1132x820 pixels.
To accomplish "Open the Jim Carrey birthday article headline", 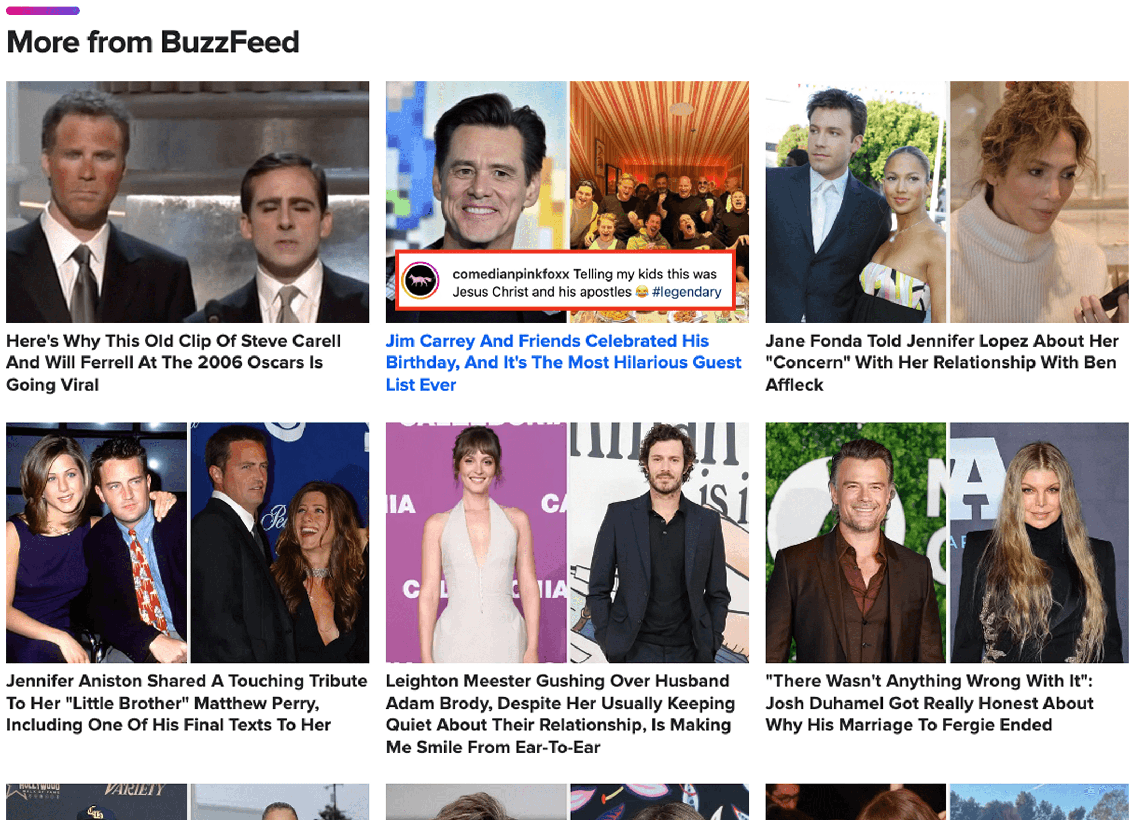I will [563, 362].
